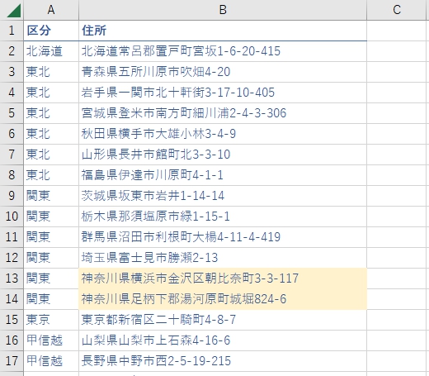Image resolution: width=429 pixels, height=376 pixels.
Task: Select address 群馬県沼田市利根町大楊4-11-4-419
Action: (223, 237)
